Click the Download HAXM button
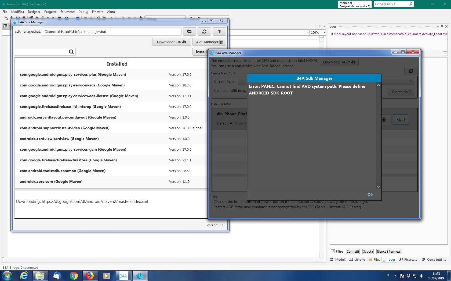This screenshot has height=281, width=451. [339, 62]
